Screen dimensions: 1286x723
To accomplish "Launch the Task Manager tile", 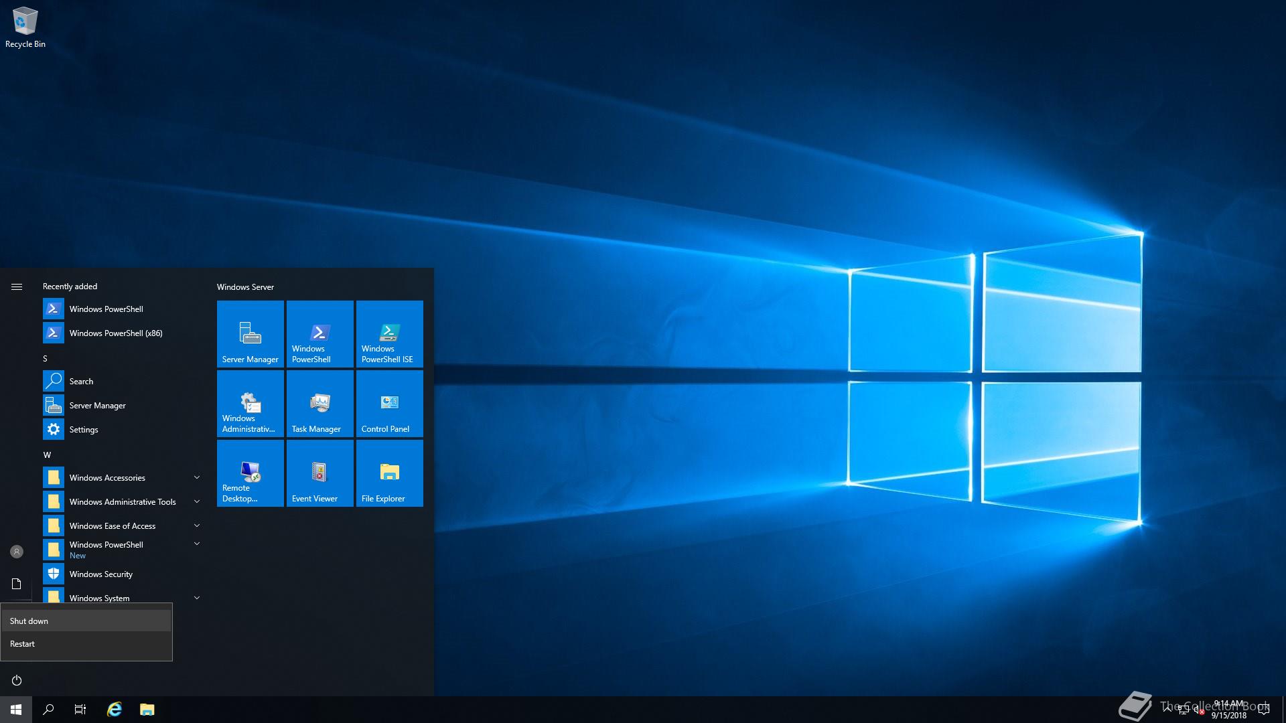I will 320,403.
